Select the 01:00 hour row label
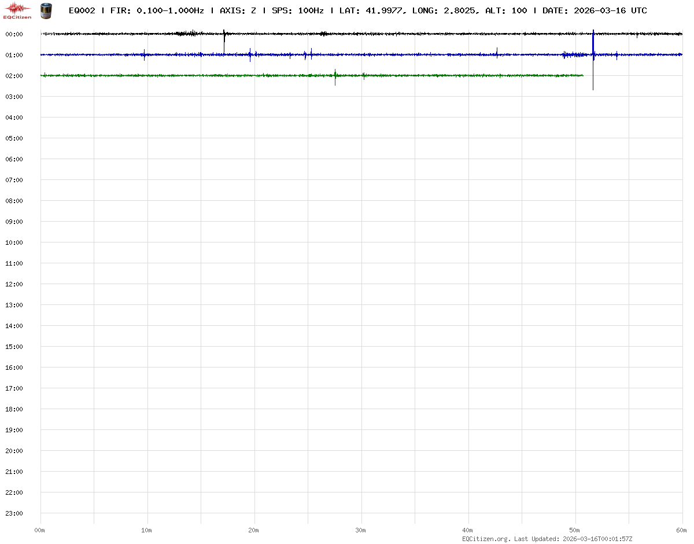Image resolution: width=694 pixels, height=544 pixels. [x=14, y=55]
